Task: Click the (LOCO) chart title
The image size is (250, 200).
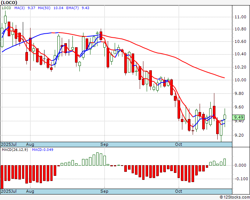Action: click(9, 3)
